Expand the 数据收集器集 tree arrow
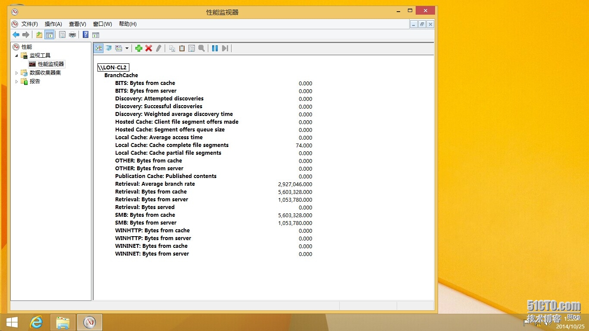Viewport: 589px width, 331px height. pos(17,73)
